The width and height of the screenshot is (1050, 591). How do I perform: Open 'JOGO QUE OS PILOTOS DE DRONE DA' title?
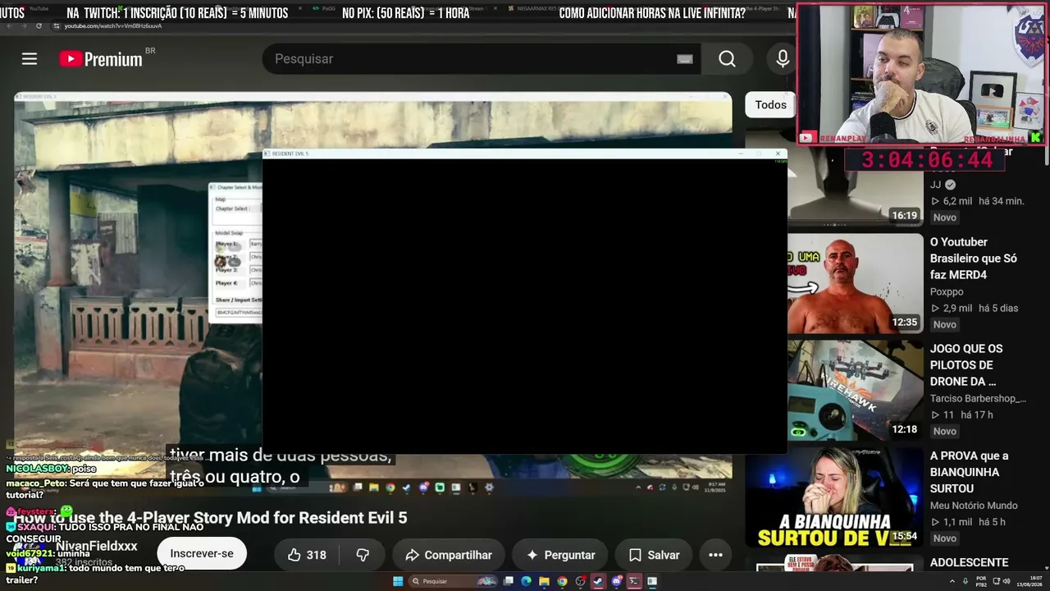pos(966,365)
